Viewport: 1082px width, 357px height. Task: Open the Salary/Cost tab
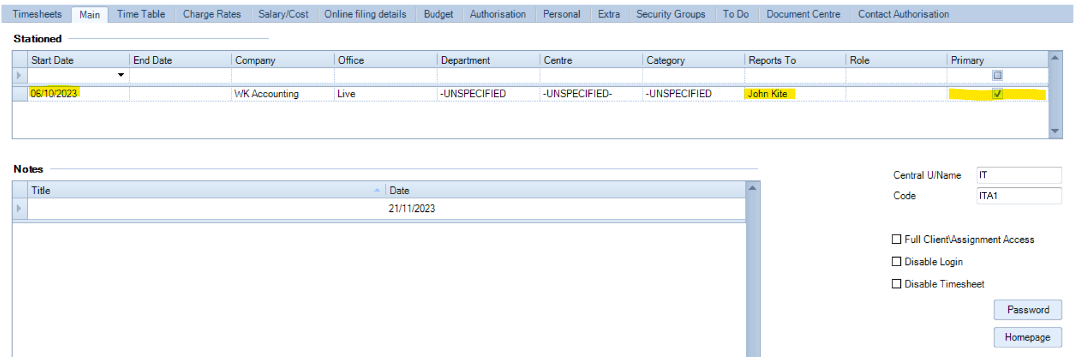tap(283, 14)
